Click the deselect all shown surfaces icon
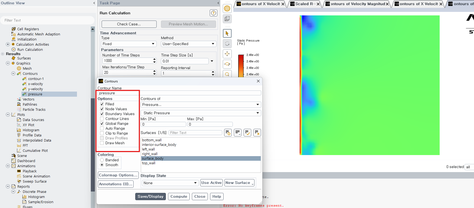Viewport: 474px width, 208px height. tap(257, 133)
